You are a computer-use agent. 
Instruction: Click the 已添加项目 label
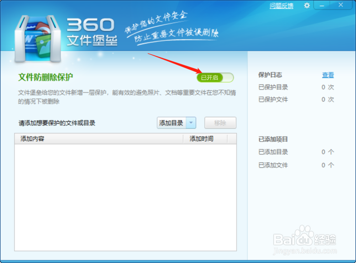click(273, 139)
